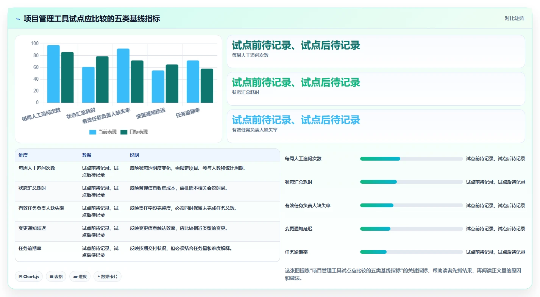Image resolution: width=540 pixels, height=297 pixels.
Task: Click the 目标表现 bar for 任务逾期率
Action: (207, 86)
